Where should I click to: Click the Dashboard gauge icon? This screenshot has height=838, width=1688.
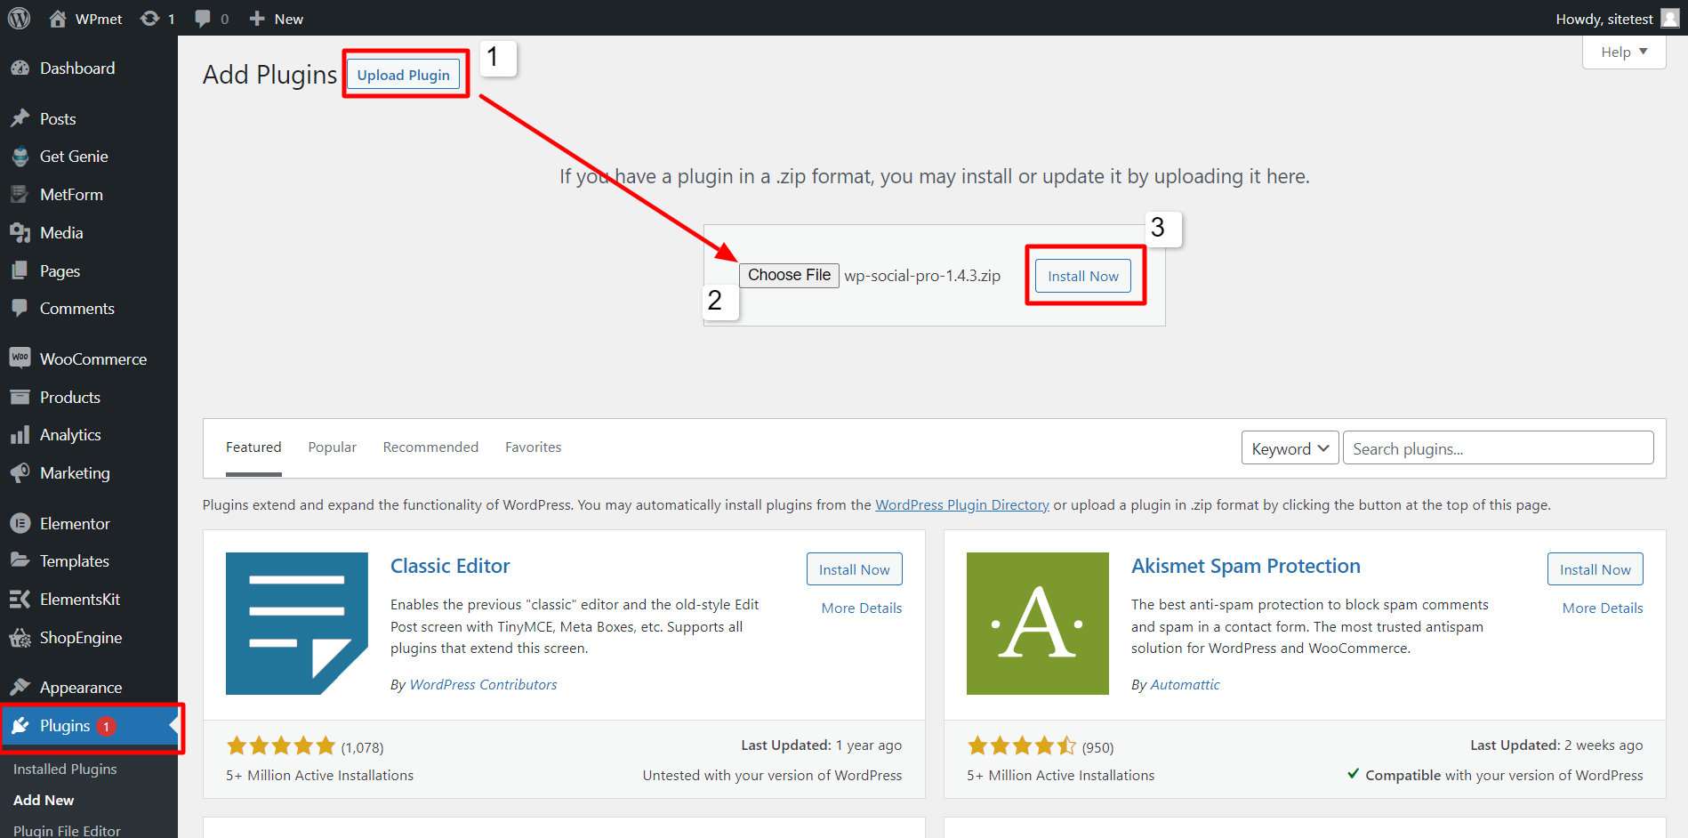pyautogui.click(x=20, y=68)
